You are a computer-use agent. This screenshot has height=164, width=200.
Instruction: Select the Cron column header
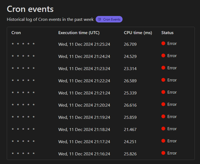(x=16, y=33)
